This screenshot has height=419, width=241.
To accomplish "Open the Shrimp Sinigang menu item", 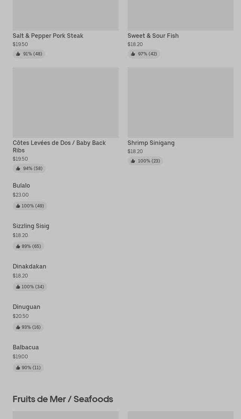I will point(151,143).
